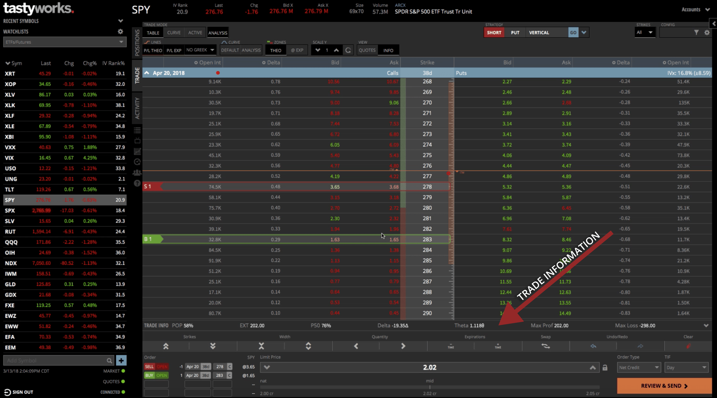Lock the limit price padlock
This screenshot has width=717, height=398.
tap(605, 368)
